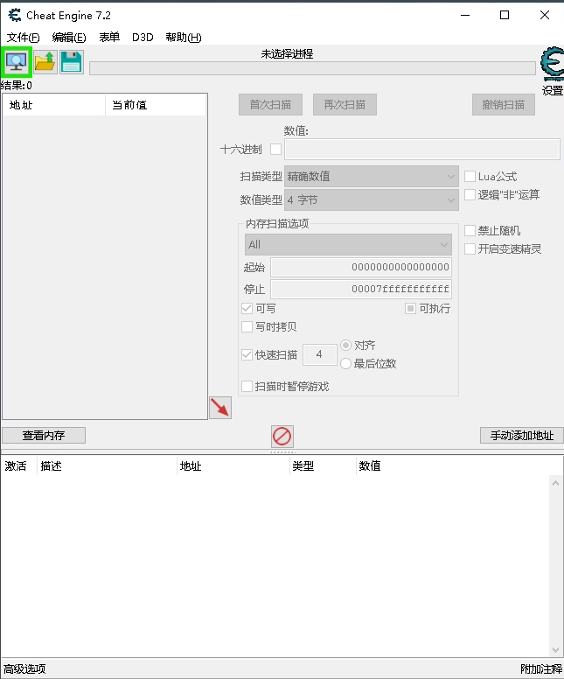This screenshot has width=564, height=679.
Task: Open the 扫描类型 dropdown showing 精确数值
Action: tap(372, 176)
